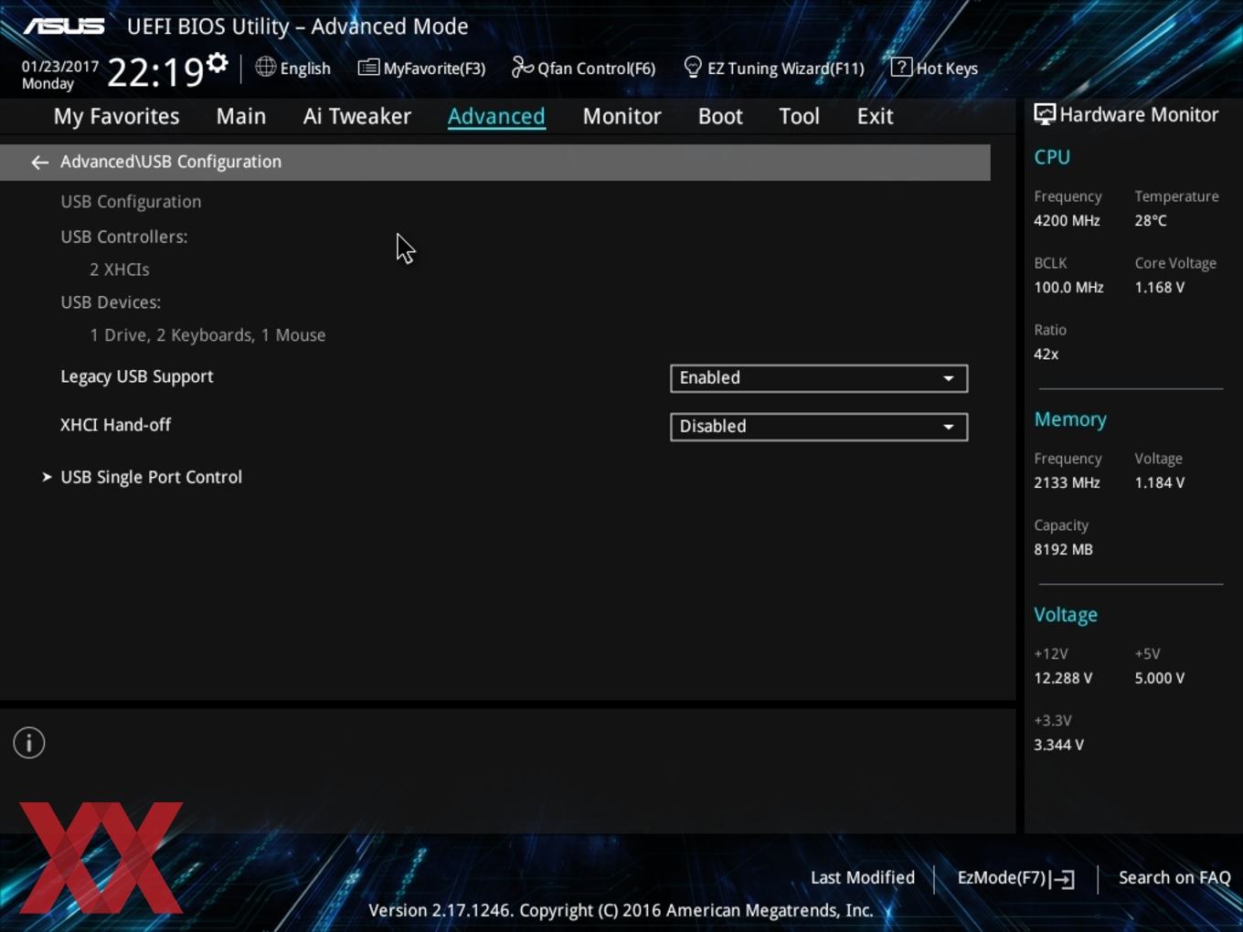Click the globe language icon
Screen dimensions: 1243x932
(265, 67)
